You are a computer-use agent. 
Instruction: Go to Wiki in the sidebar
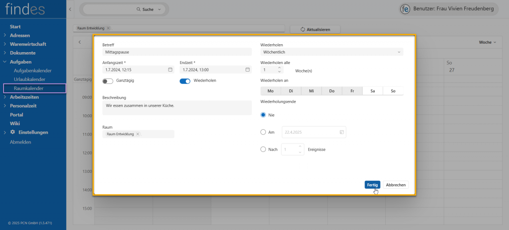pyautogui.click(x=15, y=124)
